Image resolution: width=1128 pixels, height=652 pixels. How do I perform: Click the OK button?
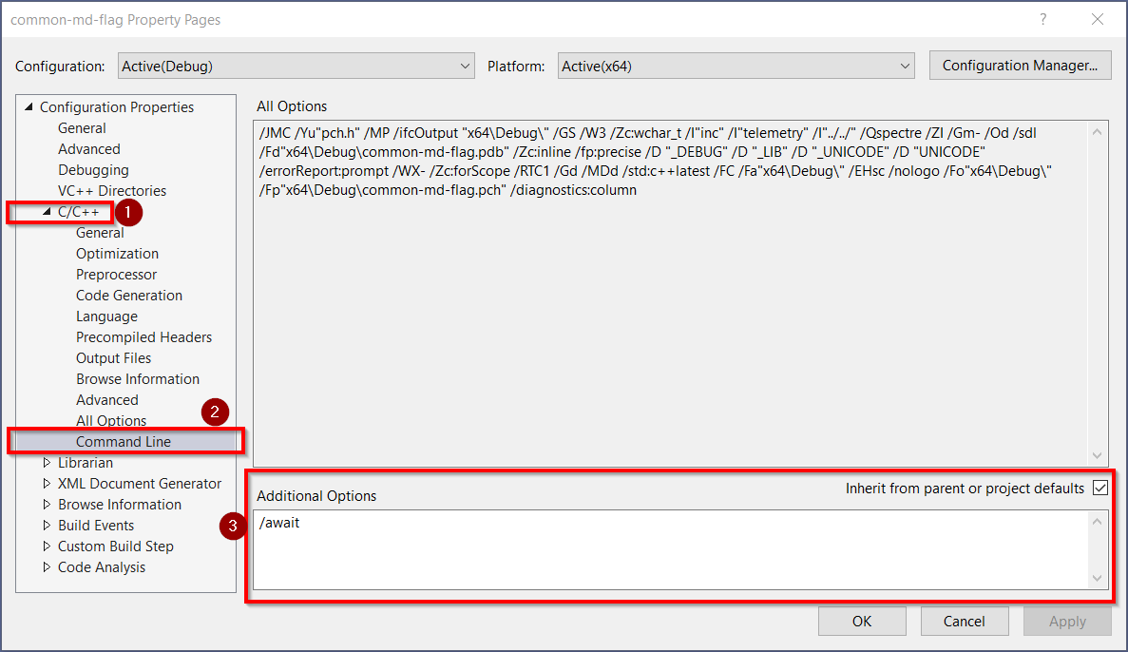(x=861, y=621)
